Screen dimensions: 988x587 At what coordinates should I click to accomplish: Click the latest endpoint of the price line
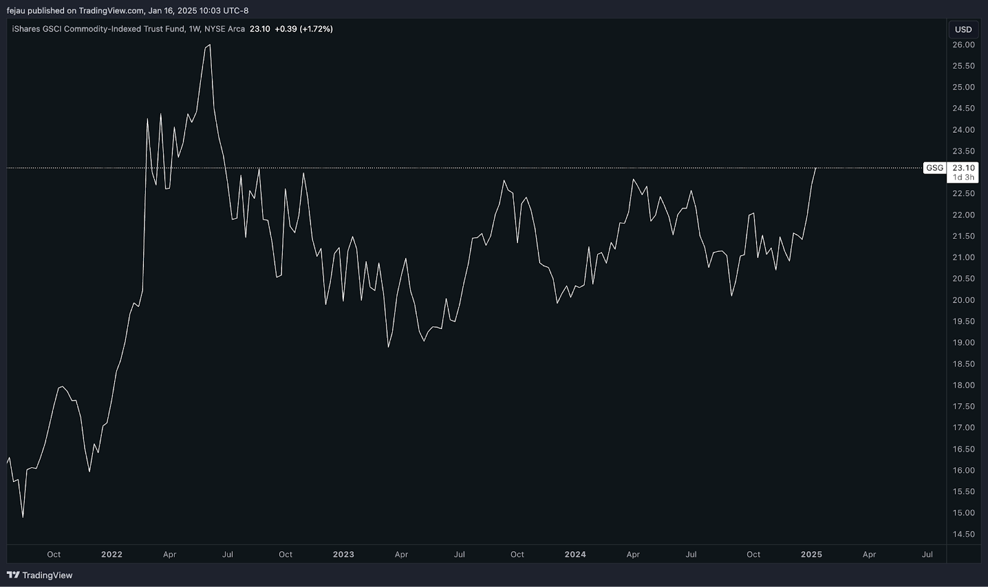click(x=816, y=168)
